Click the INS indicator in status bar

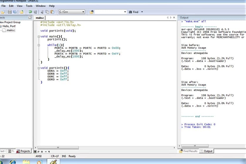(64, 156)
